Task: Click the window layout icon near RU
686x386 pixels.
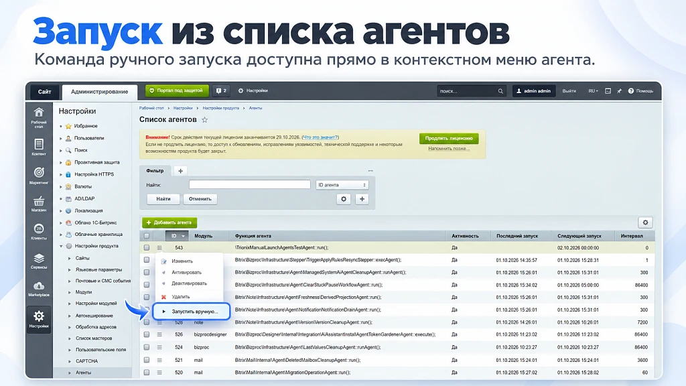Action: [x=608, y=91]
